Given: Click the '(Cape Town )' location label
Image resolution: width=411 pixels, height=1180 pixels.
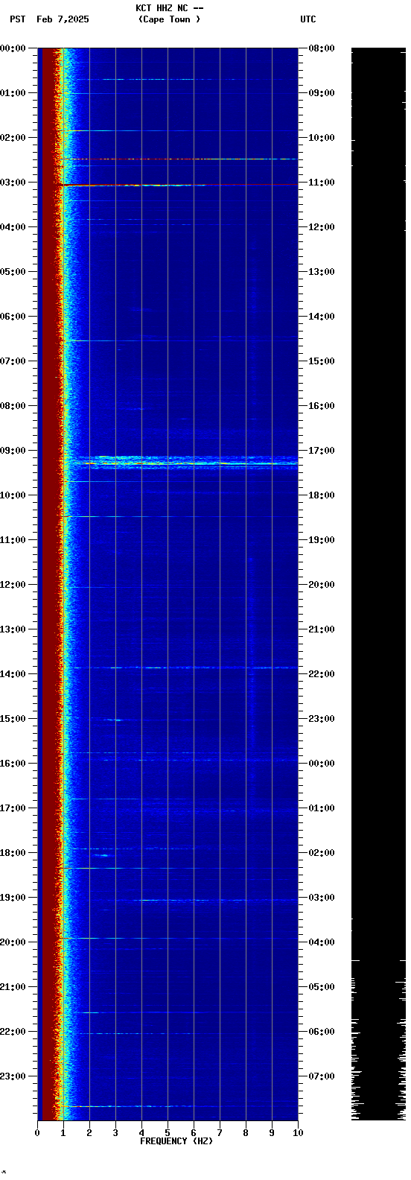Looking at the screenshot, I should click(x=169, y=19).
